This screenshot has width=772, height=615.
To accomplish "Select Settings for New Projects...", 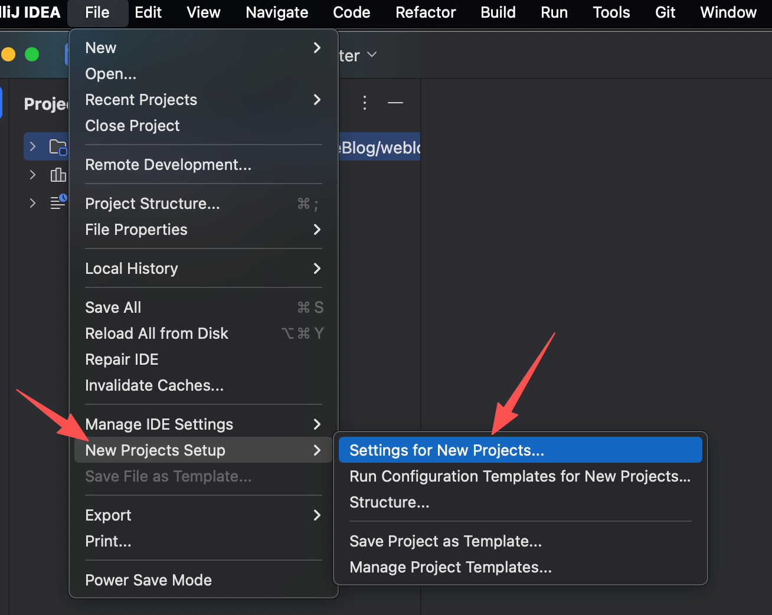I will [x=447, y=450].
